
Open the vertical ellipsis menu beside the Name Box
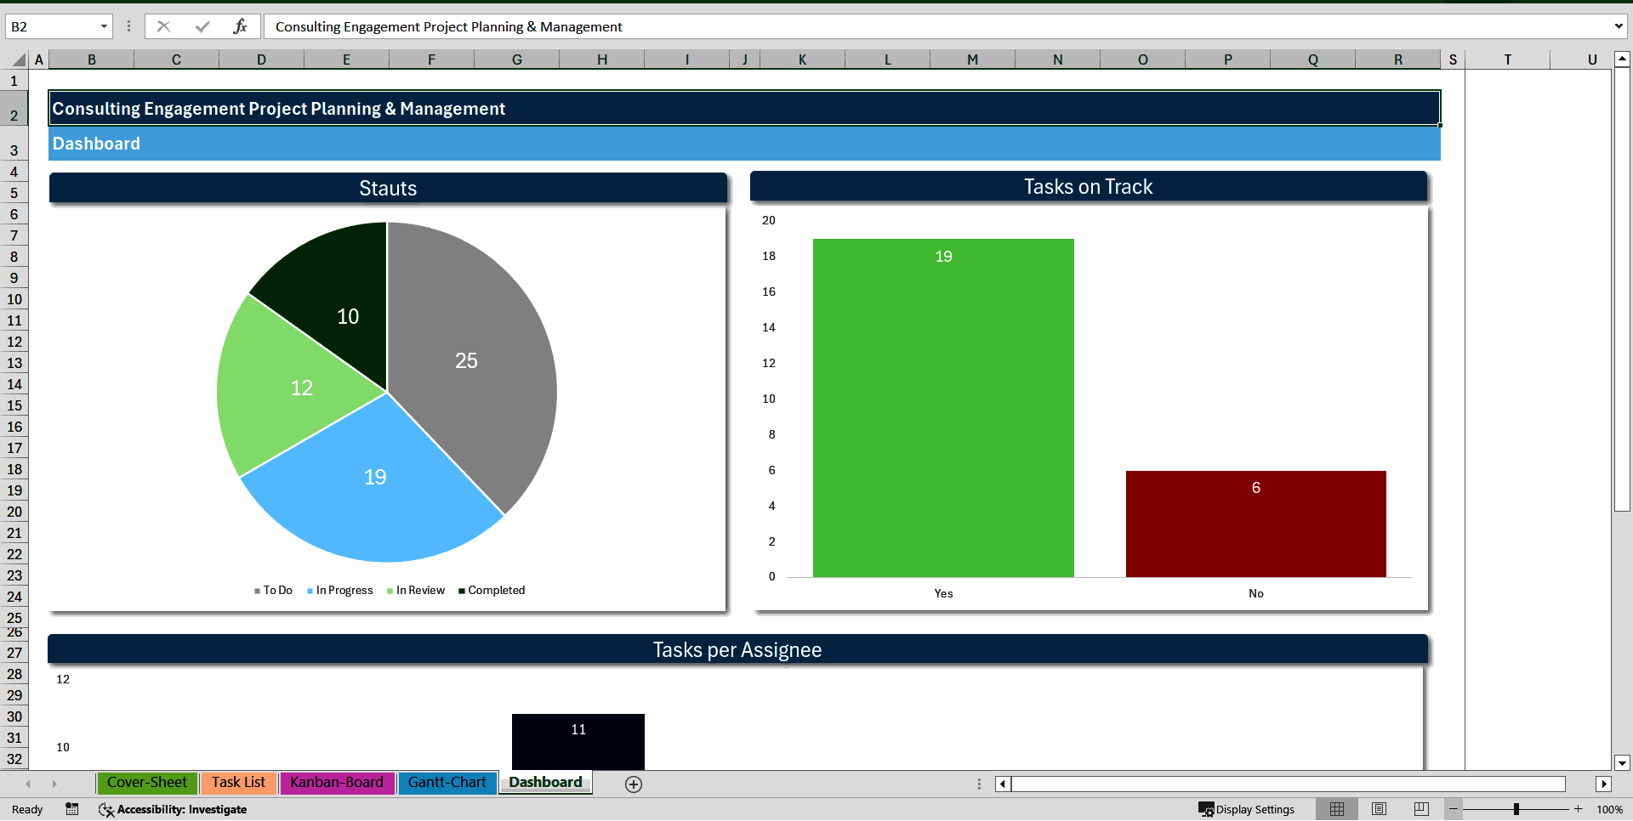coord(128,26)
